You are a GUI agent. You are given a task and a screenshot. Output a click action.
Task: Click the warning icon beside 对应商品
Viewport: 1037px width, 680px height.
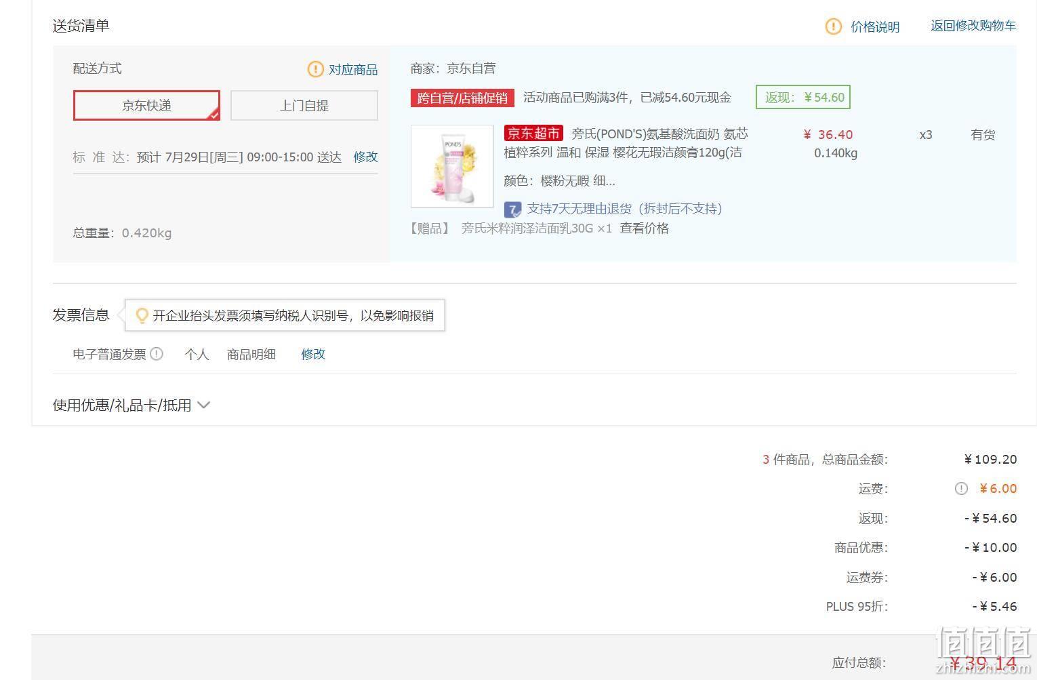(x=315, y=69)
